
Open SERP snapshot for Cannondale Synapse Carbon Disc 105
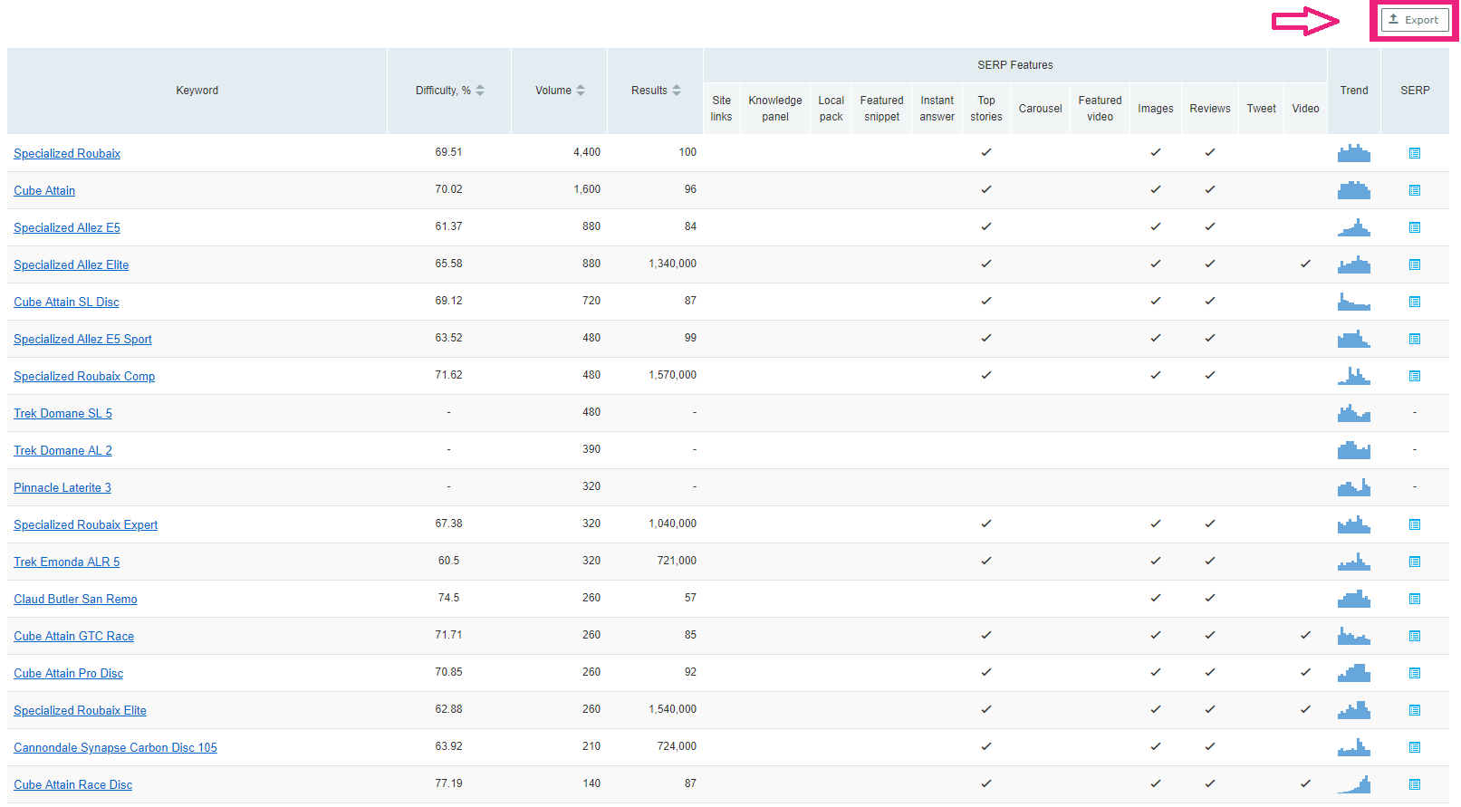click(1415, 747)
